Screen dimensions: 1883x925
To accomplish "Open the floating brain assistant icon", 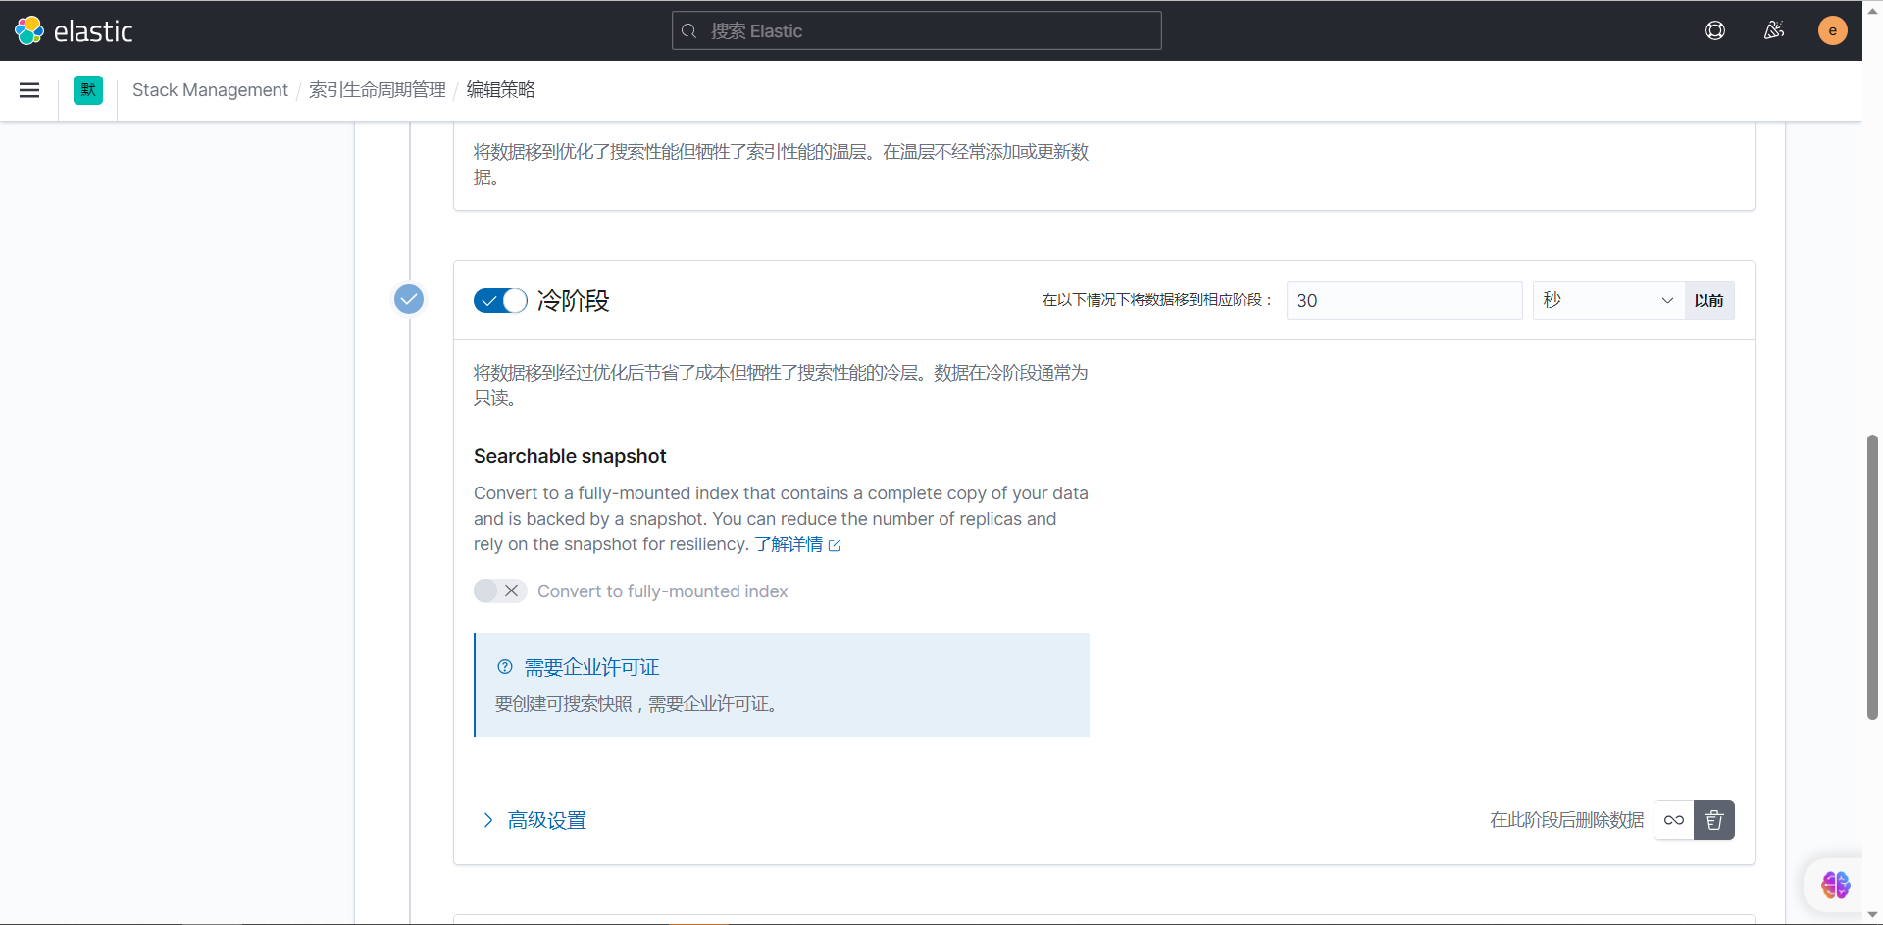I will tap(1835, 885).
